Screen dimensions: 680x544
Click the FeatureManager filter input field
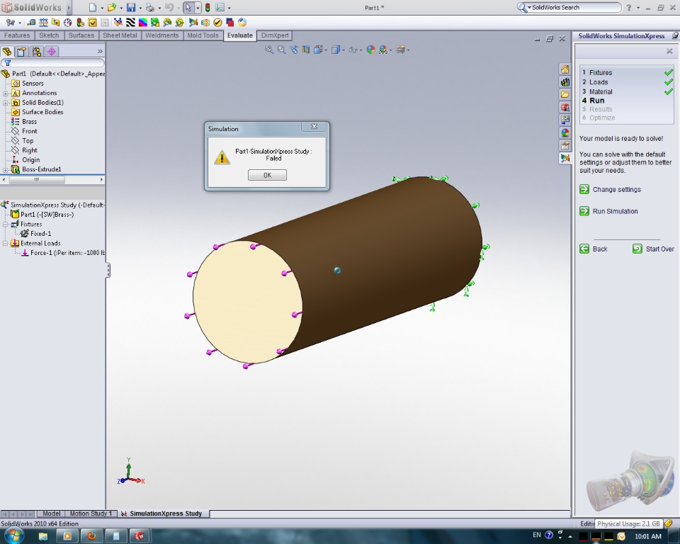point(55,63)
